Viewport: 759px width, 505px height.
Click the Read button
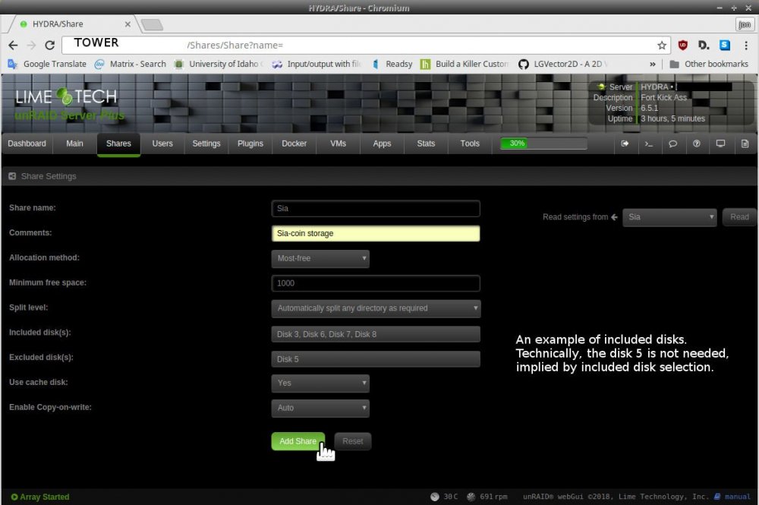739,217
